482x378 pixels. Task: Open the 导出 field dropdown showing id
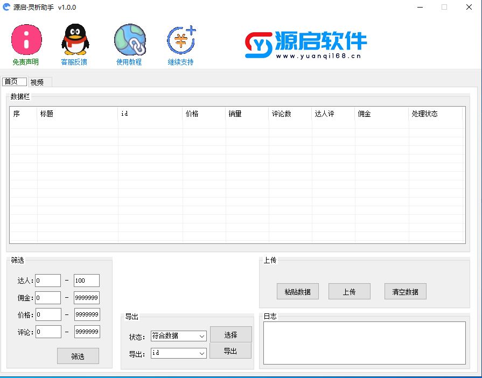coord(178,353)
